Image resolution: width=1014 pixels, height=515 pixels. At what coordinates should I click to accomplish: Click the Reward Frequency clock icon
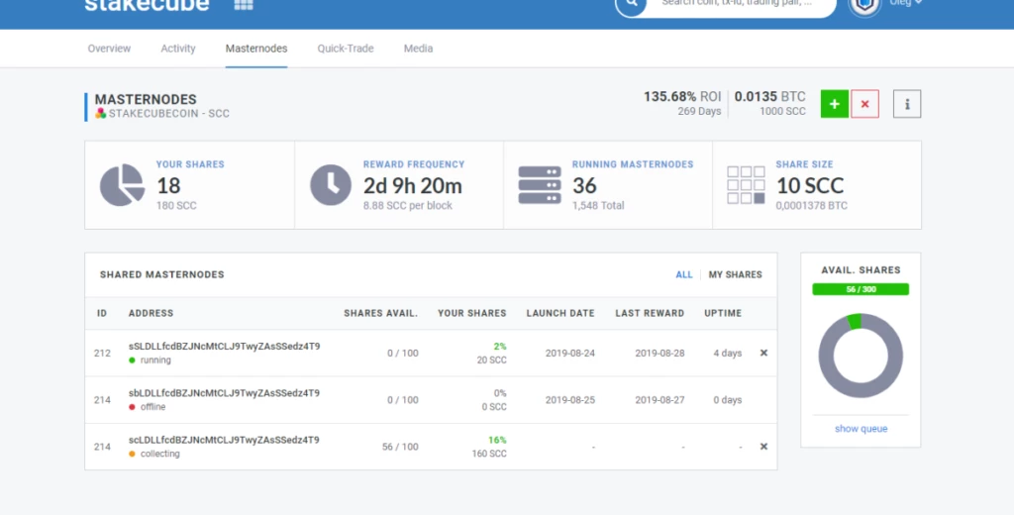(x=331, y=185)
